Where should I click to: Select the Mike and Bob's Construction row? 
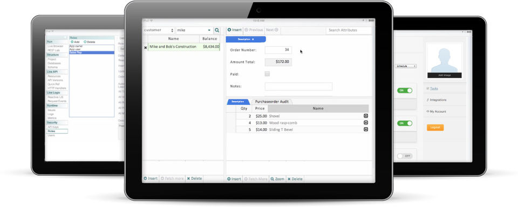[x=183, y=47]
